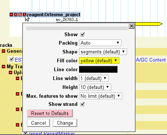Click the yellow feature arrow glyph in track

pos(149,24)
